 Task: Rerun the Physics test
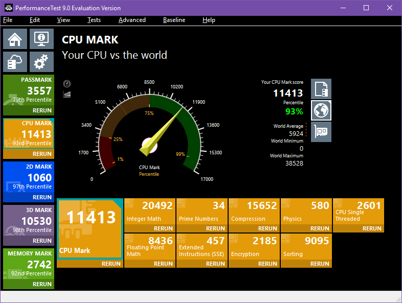(306, 228)
